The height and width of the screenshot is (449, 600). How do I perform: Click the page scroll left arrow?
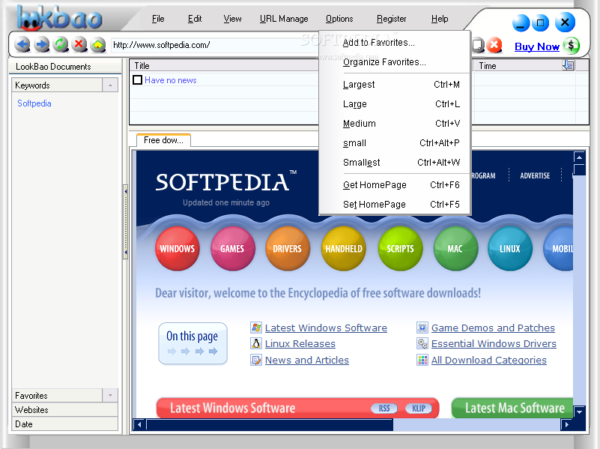point(139,424)
